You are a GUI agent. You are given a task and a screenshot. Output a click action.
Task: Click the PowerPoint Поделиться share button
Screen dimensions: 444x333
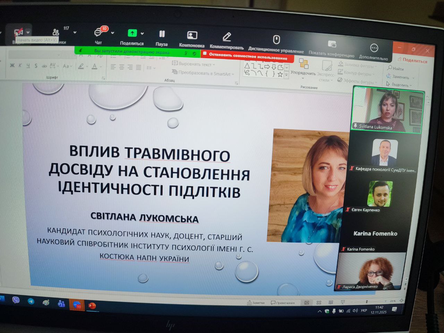(x=412, y=60)
